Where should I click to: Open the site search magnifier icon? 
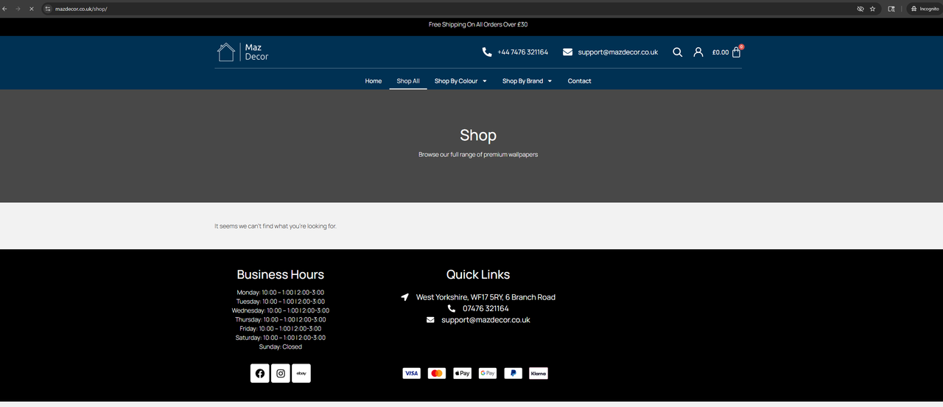[678, 52]
